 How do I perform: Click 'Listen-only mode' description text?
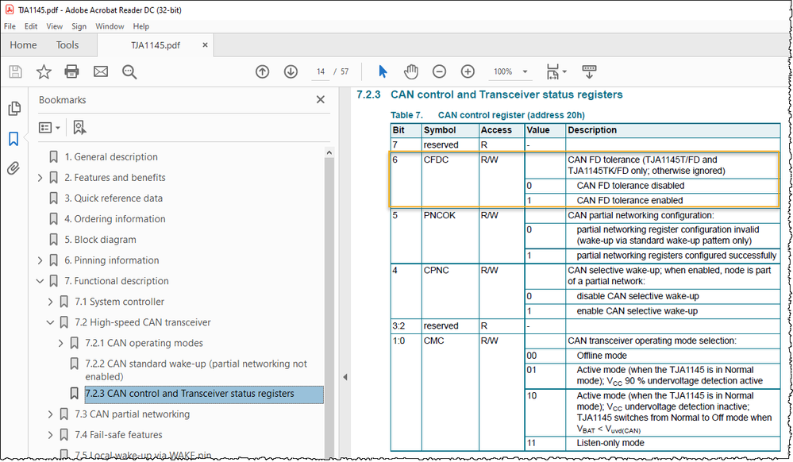click(x=610, y=443)
